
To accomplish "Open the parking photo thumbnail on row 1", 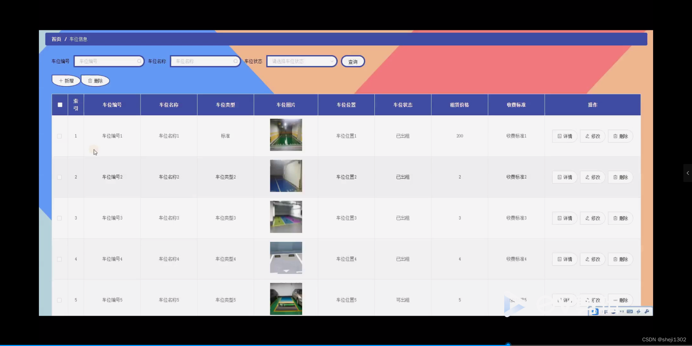I will [286, 135].
